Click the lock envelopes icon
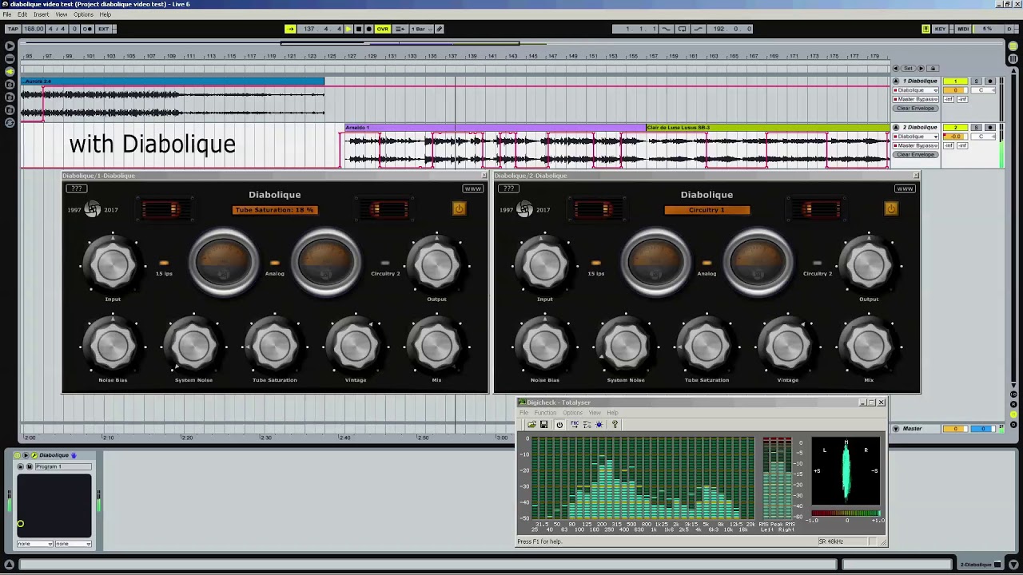Screen dimensions: 1023x575 coord(932,69)
